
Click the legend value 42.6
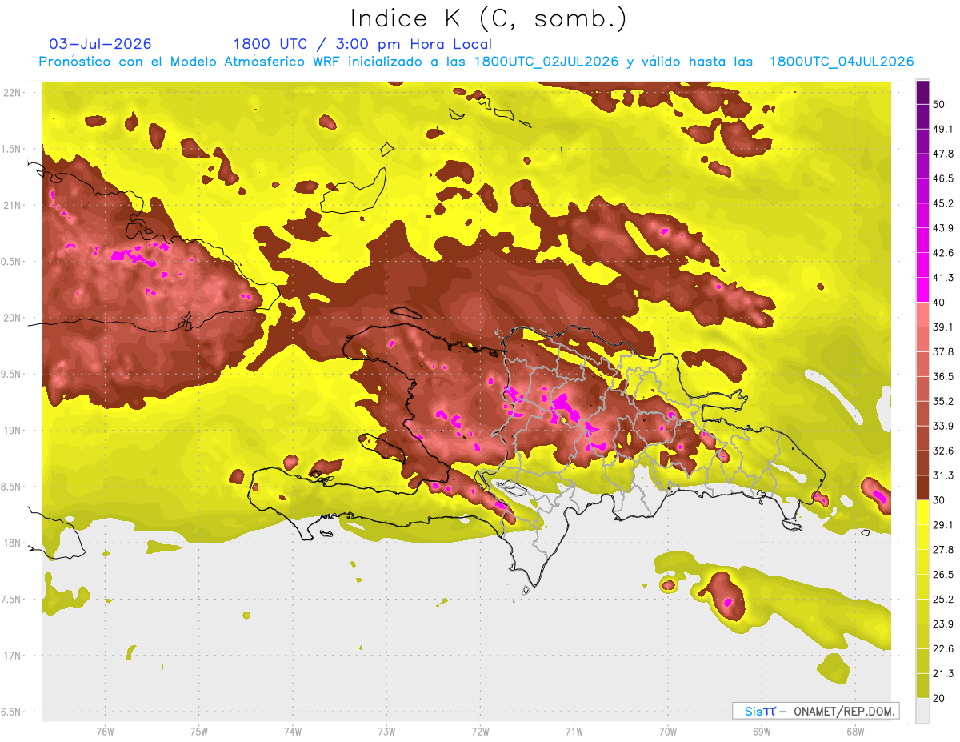point(943,253)
